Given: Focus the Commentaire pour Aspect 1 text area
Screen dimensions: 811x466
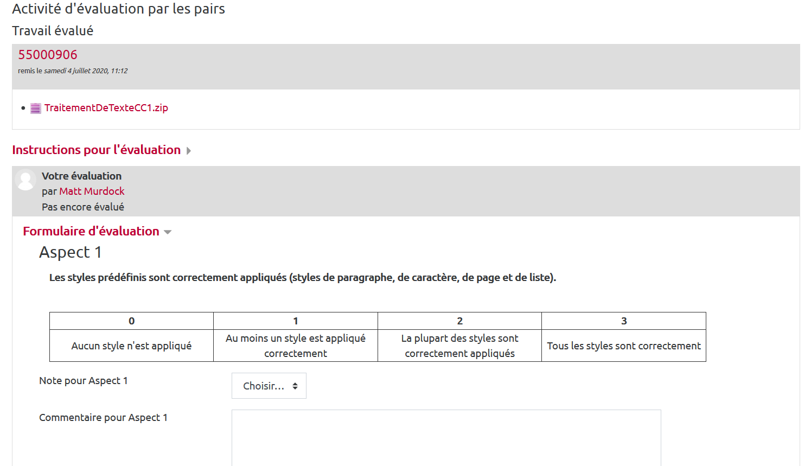Looking at the screenshot, I should pyautogui.click(x=446, y=437).
